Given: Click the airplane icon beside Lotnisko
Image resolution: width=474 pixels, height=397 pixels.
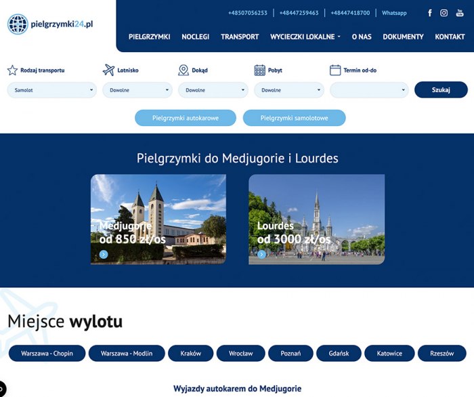Looking at the screenshot, I should point(108,70).
